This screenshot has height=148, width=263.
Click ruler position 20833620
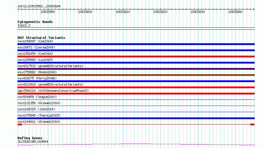160,12
